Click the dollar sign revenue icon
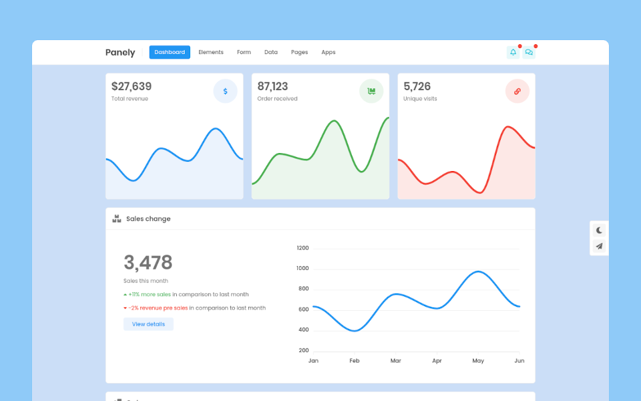The width and height of the screenshot is (641, 401). [x=225, y=92]
